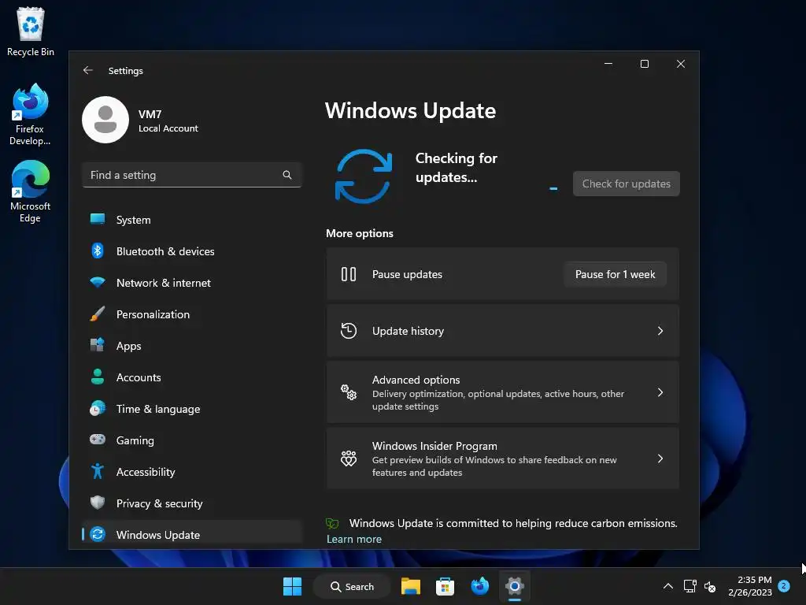This screenshot has width=806, height=605.
Task: Click the Privacy & security label
Action: tap(159, 503)
